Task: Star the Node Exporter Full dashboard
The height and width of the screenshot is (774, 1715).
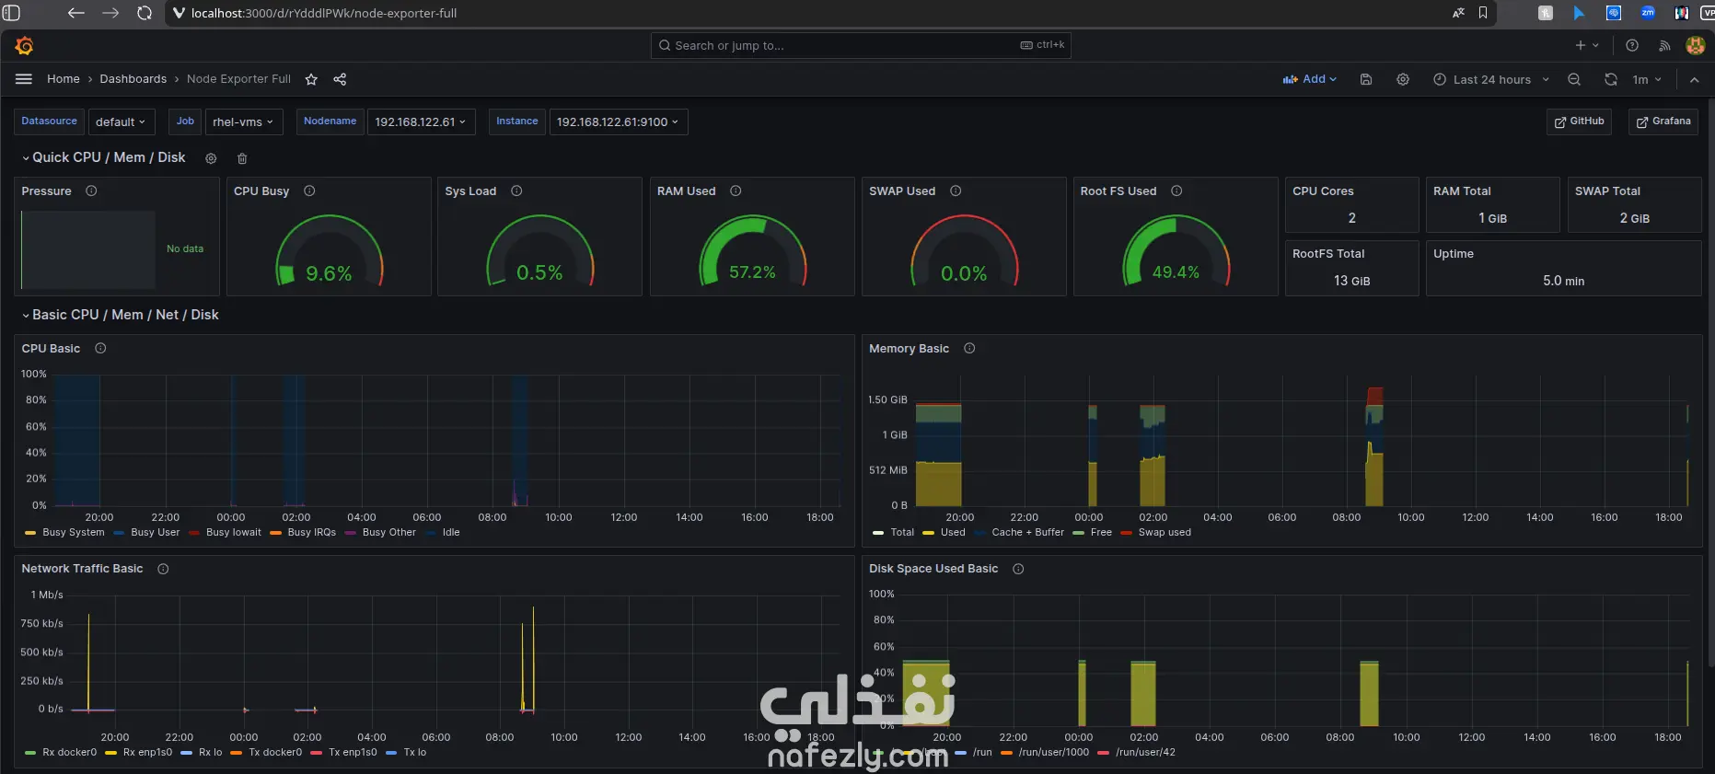Action: coord(311,79)
